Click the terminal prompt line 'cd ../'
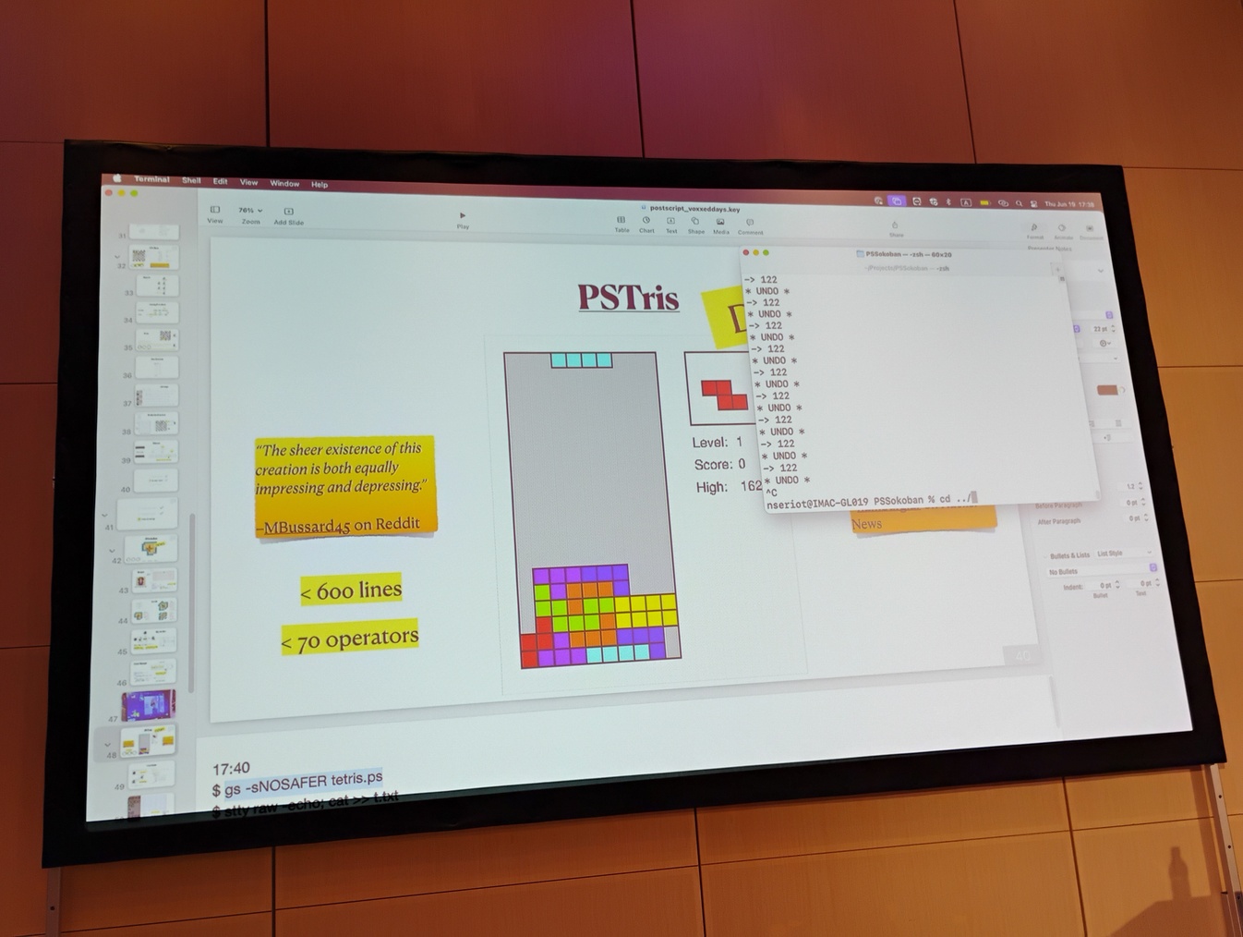The width and height of the screenshot is (1243, 937). (871, 503)
